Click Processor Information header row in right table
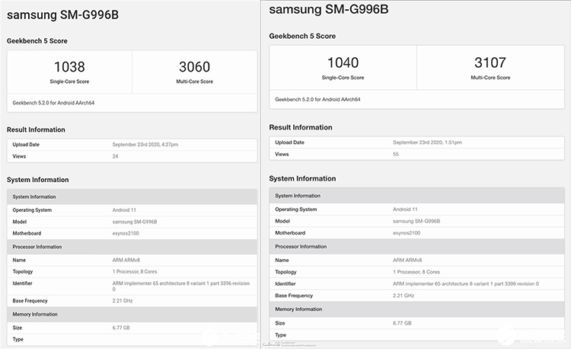The width and height of the screenshot is (571, 349). coord(417,247)
